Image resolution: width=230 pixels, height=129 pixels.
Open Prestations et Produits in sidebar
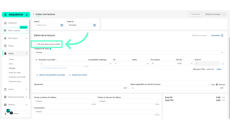tap(17, 77)
